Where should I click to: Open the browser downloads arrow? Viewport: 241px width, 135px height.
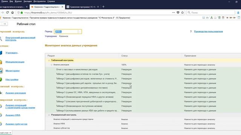(x=238, y=12)
